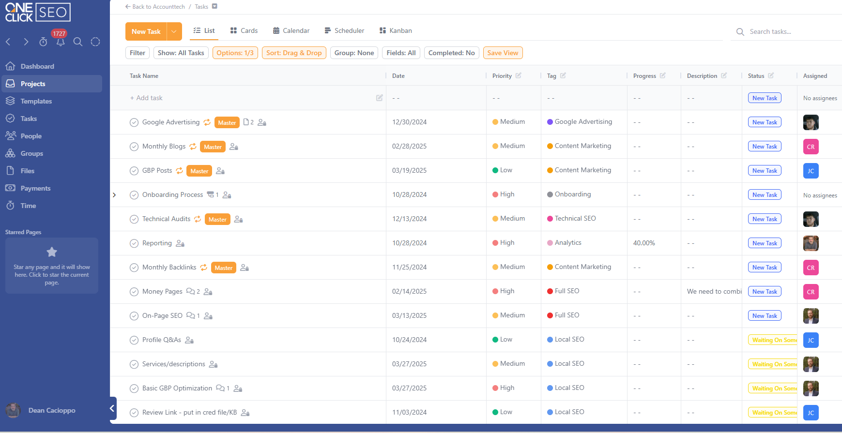This screenshot has width=842, height=433.
Task: Open Sort: Drag & Drop options
Action: pos(294,53)
